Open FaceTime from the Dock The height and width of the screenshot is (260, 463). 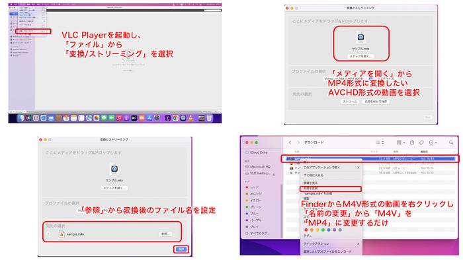111,118
